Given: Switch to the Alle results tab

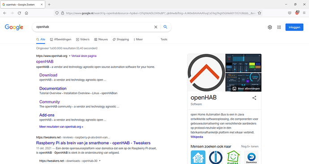Looking at the screenshot, I should (x=41, y=39).
